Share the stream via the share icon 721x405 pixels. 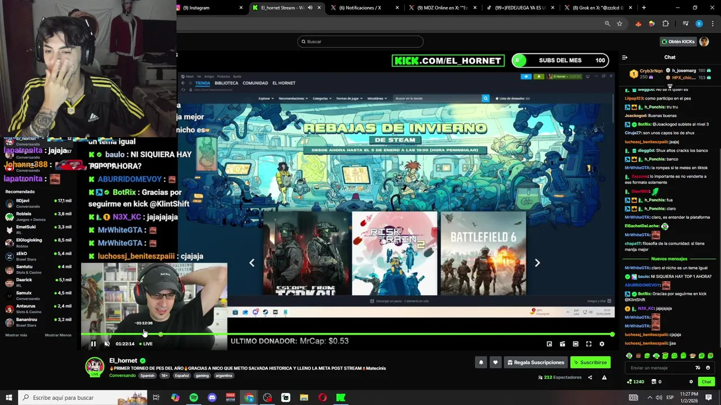point(590,377)
